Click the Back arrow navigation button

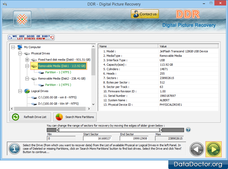click(197, 149)
